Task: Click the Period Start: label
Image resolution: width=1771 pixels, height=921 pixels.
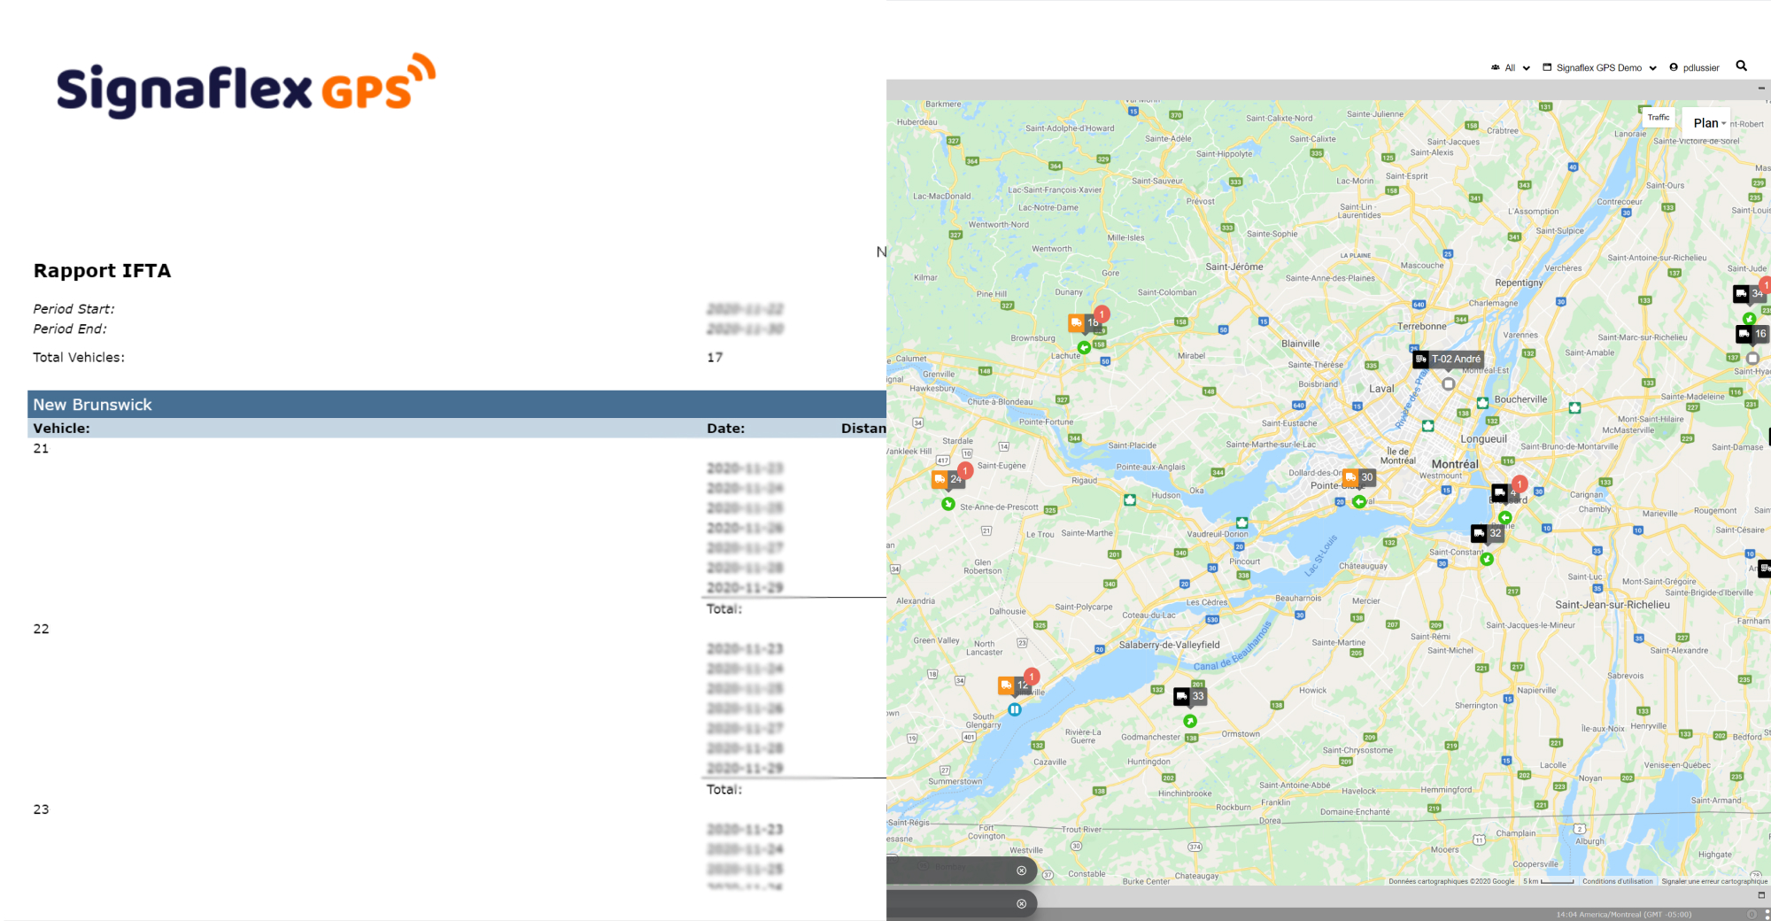Action: (x=73, y=309)
